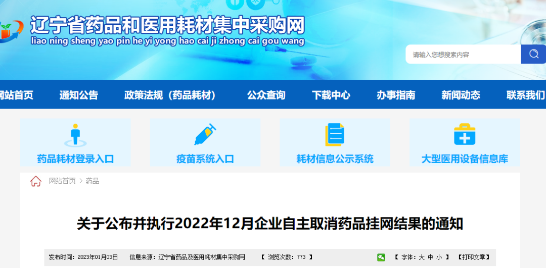Viewport: 546px width, 268px height.
Task: Click the red home icon in breadcrumb
Action: [36, 181]
